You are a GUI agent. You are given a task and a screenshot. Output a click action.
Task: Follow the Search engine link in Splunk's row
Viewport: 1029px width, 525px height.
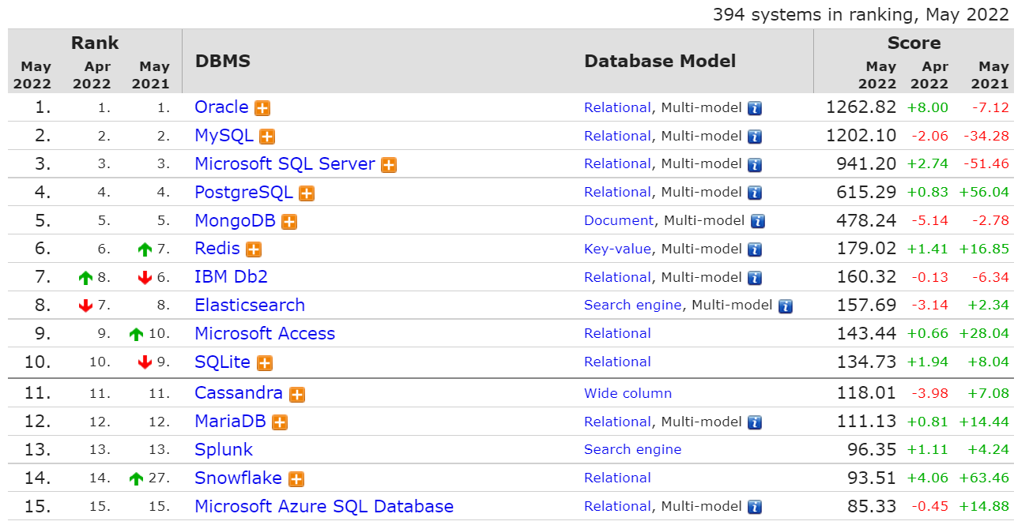[x=633, y=450]
